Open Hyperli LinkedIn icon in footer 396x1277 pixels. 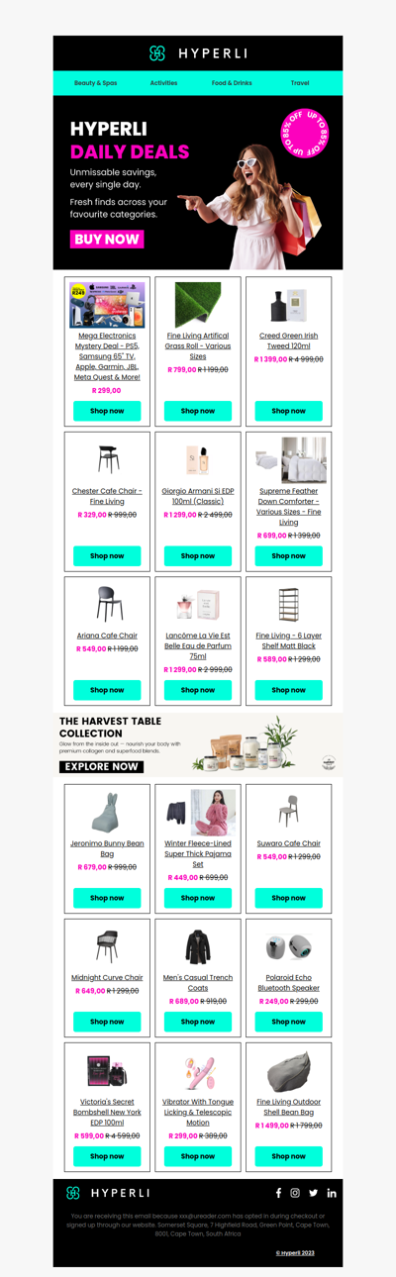pos(332,1193)
